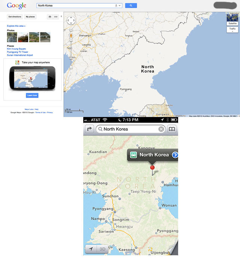The image size is (240, 262).
Task: Tap the Sunchon label on iPhone map
Action: pyautogui.click(x=110, y=196)
